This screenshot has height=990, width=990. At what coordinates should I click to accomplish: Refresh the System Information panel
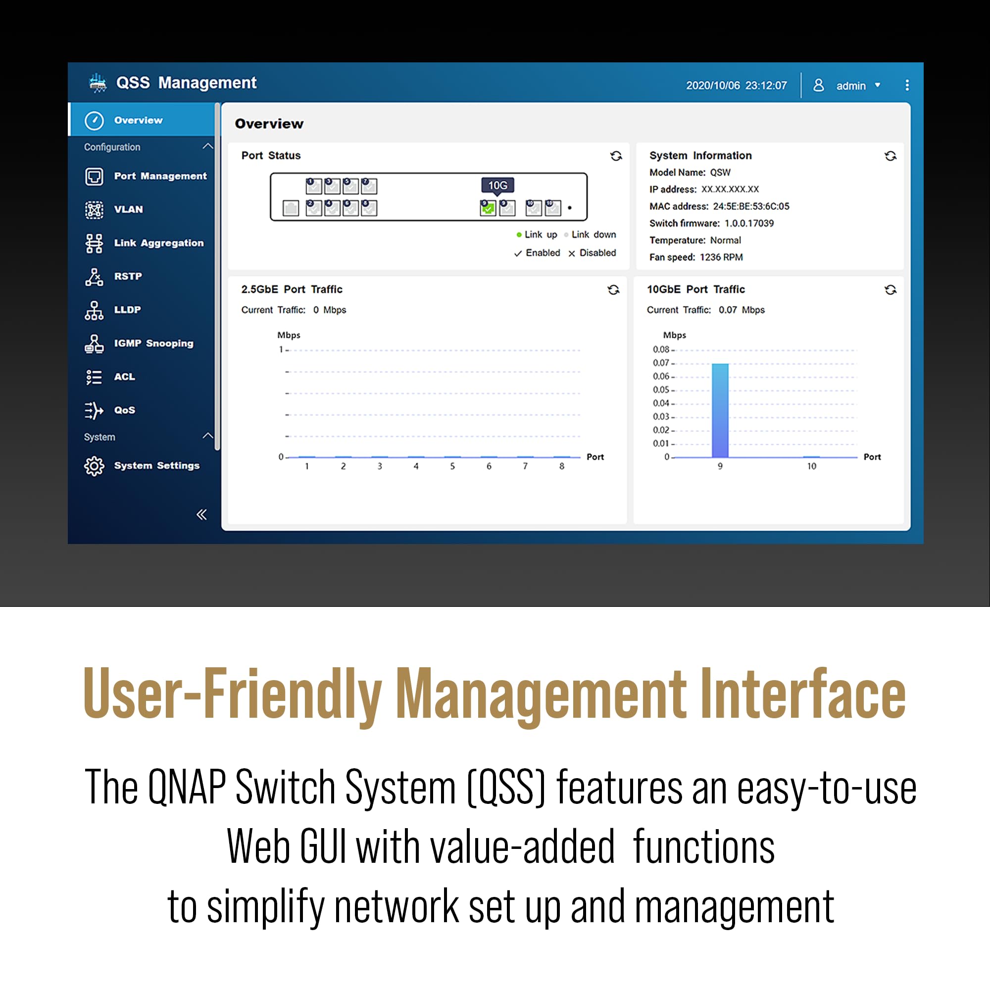(890, 156)
